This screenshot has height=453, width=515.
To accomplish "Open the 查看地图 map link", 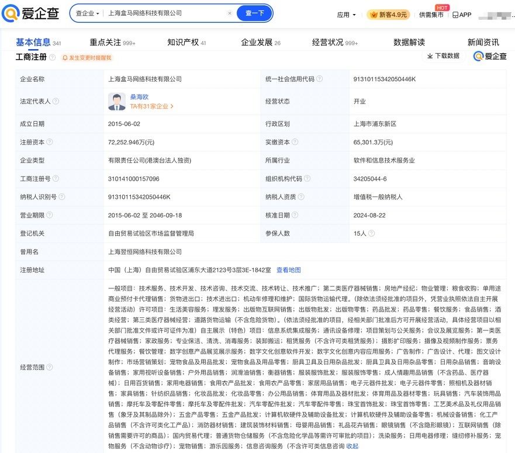I will (x=289, y=269).
